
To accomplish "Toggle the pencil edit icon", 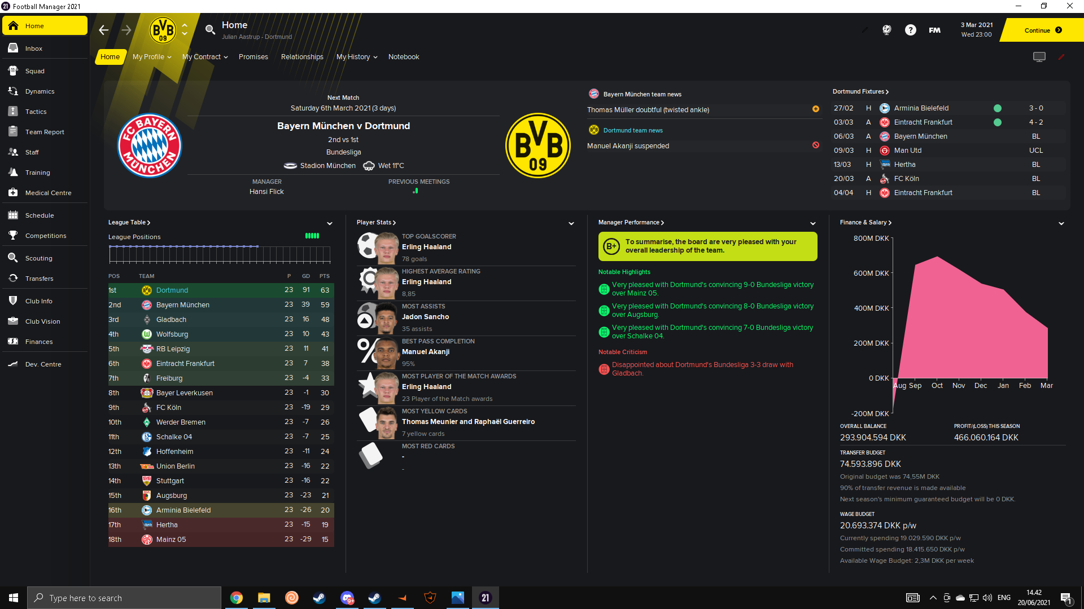I will tap(1061, 57).
